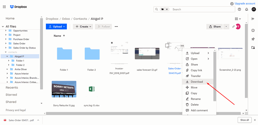
Task: Open the Recents sidebar item
Action: click(12, 88)
